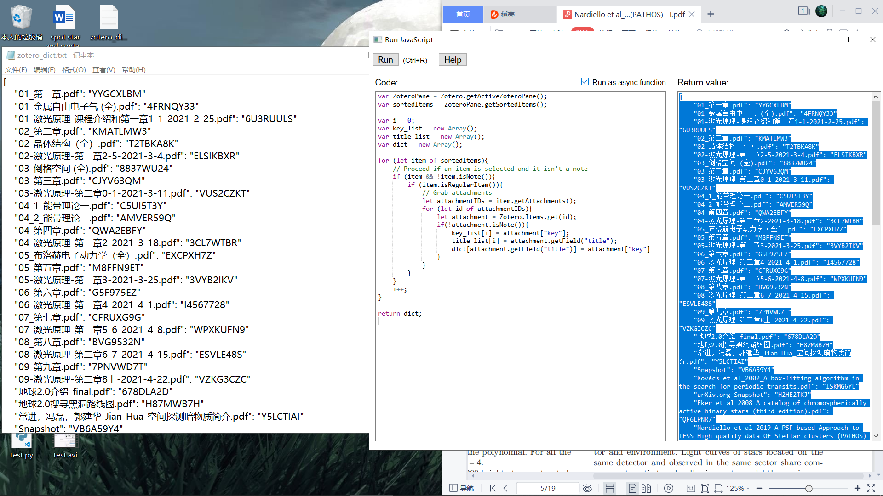Viewport: 883px width, 496px height.
Task: Start slideshow play icon
Action: click(x=669, y=488)
